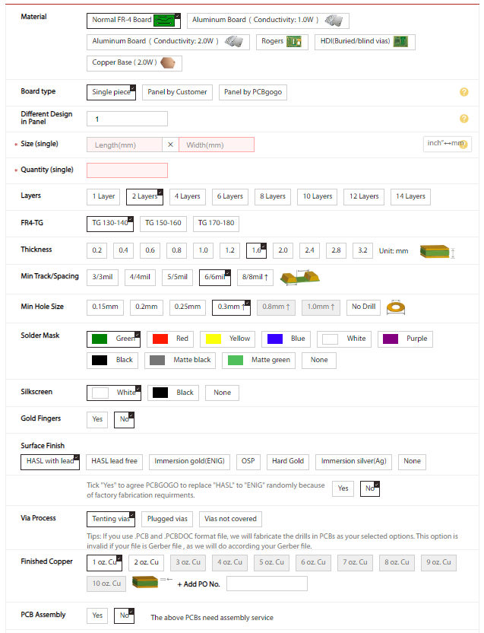Choose Panel by Customer board type
484x633 pixels.
177,92
